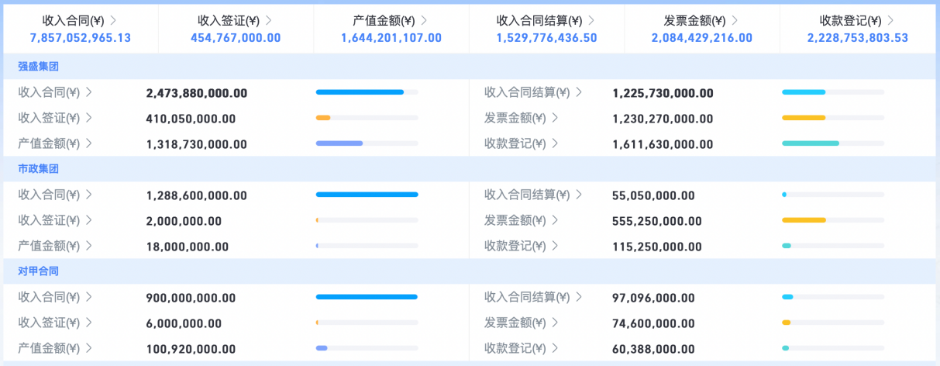Click chevron next to top 发票金额(¥) header
Image resolution: width=940 pixels, height=366 pixels.
click(x=735, y=20)
